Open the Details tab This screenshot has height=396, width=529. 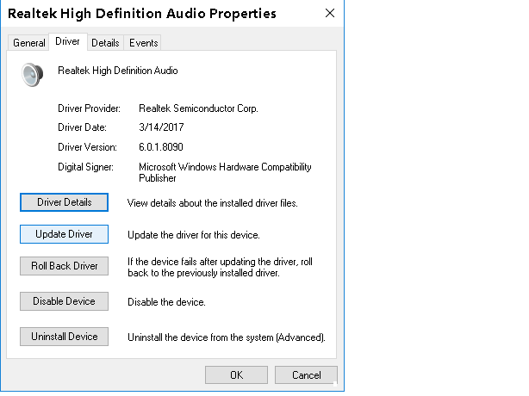point(105,43)
